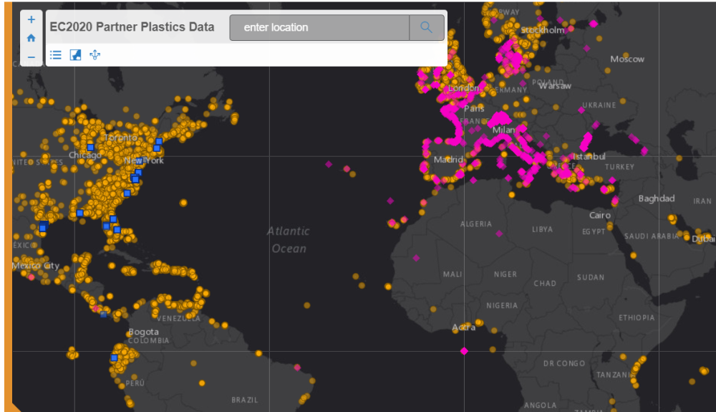Image resolution: width=716 pixels, height=412 pixels.
Task: Click the magnifier search button
Action: [x=427, y=27]
